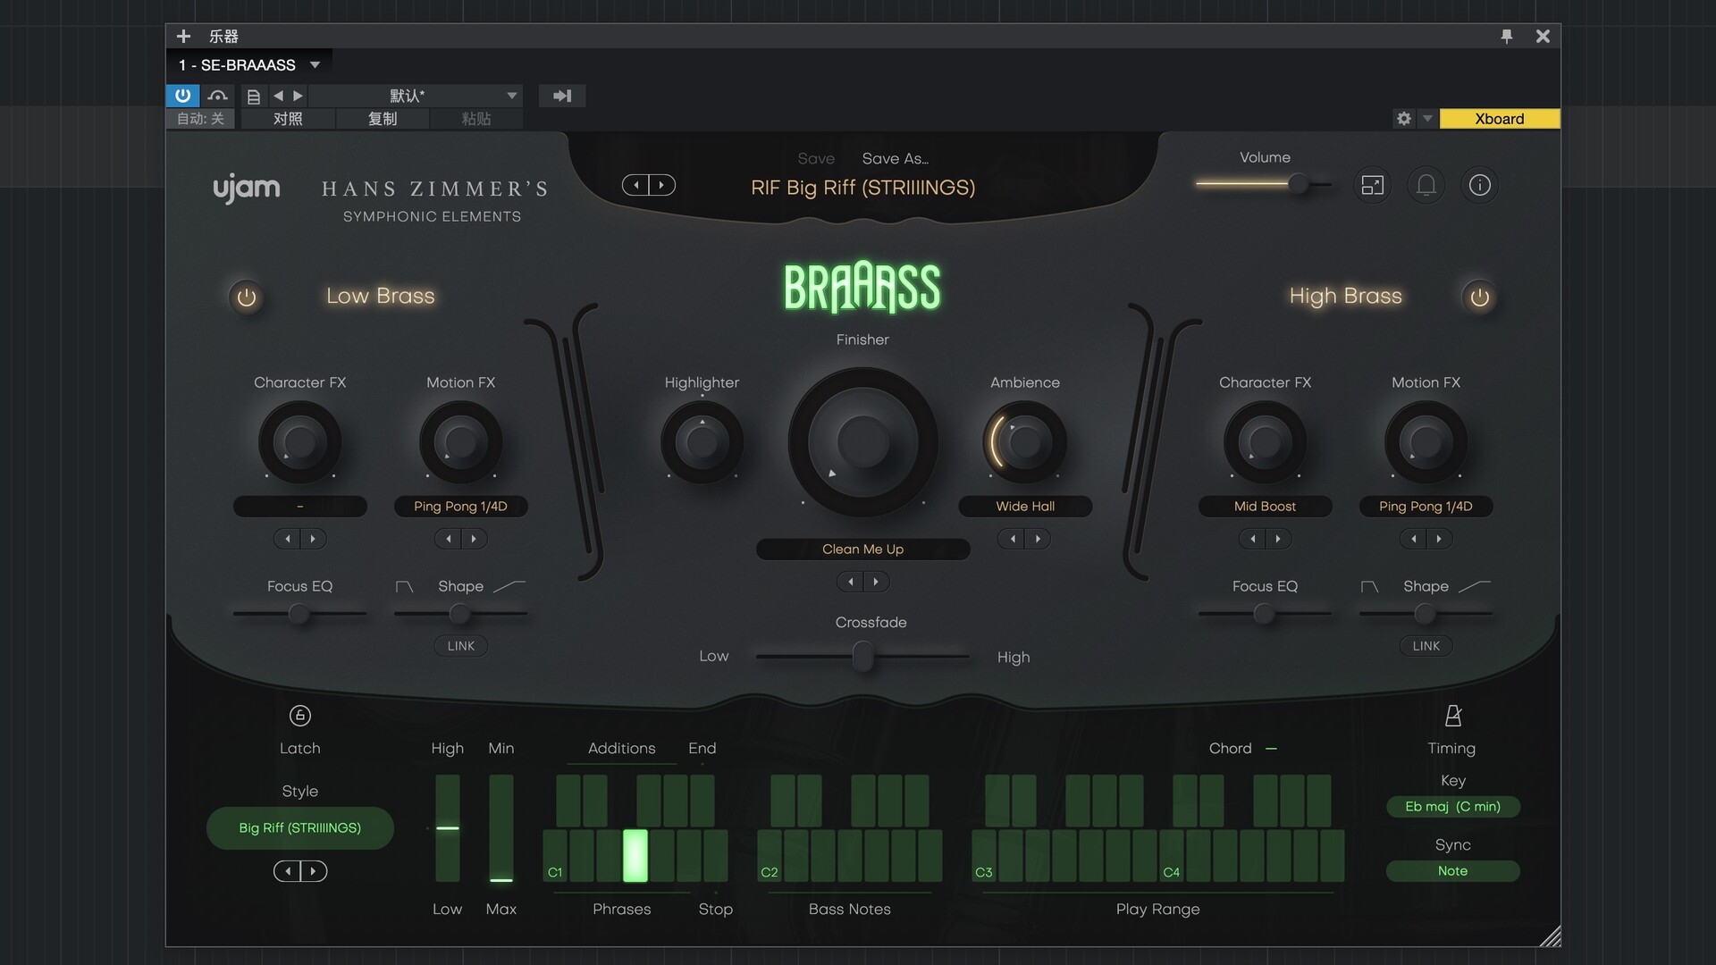1716x965 pixels.
Task: Open the Clean Me Up finisher list
Action: pyautogui.click(x=863, y=550)
